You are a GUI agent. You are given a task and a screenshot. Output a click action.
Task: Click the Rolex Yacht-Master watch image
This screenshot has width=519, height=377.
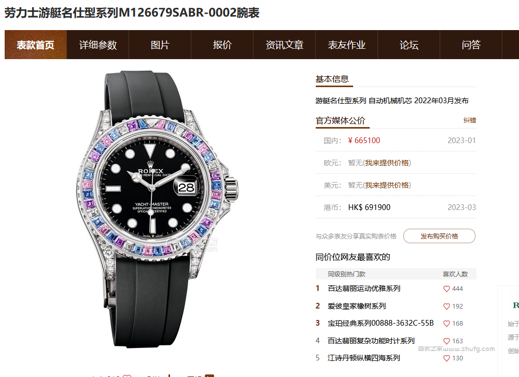(x=156, y=208)
